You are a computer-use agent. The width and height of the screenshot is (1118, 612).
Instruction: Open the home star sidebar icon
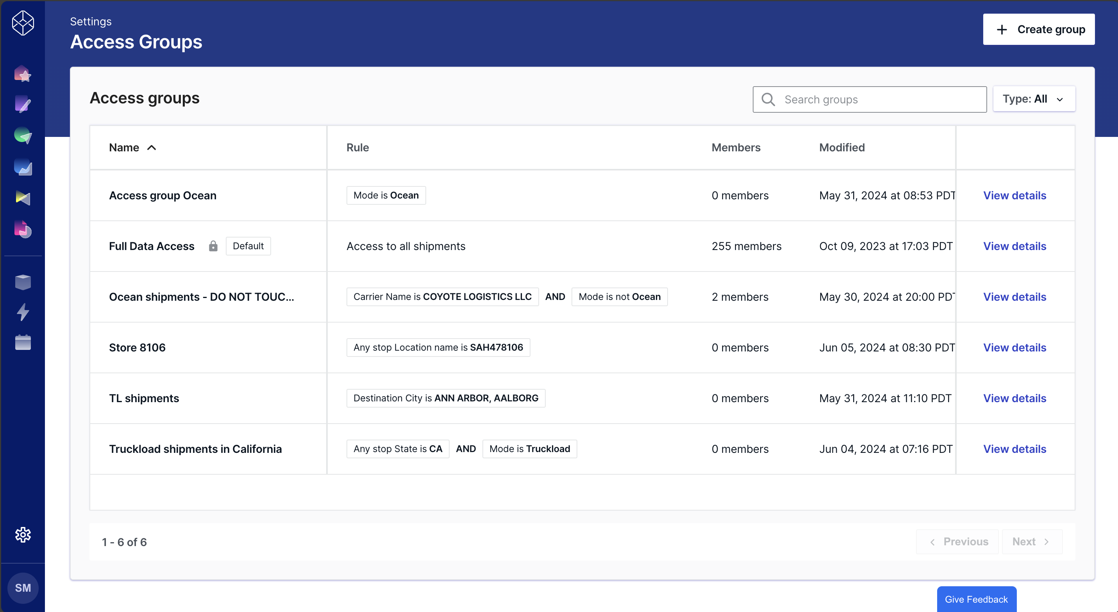tap(23, 74)
